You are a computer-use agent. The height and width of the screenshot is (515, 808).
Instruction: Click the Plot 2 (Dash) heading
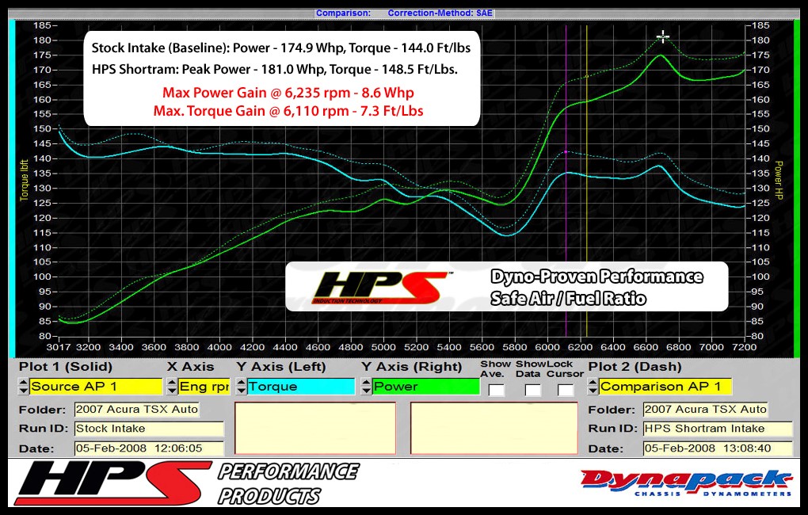(635, 367)
